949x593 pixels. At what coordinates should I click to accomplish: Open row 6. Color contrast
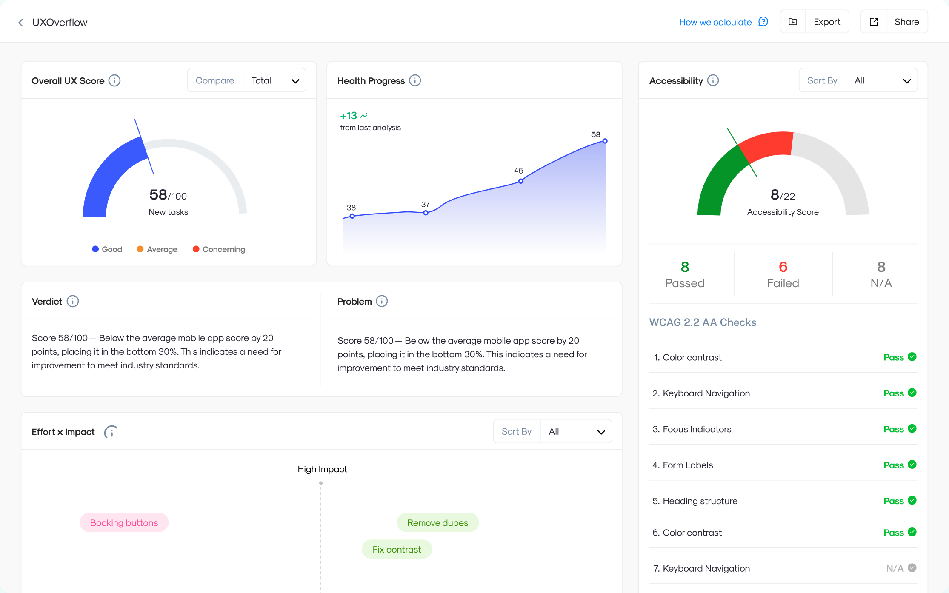pyautogui.click(x=783, y=533)
